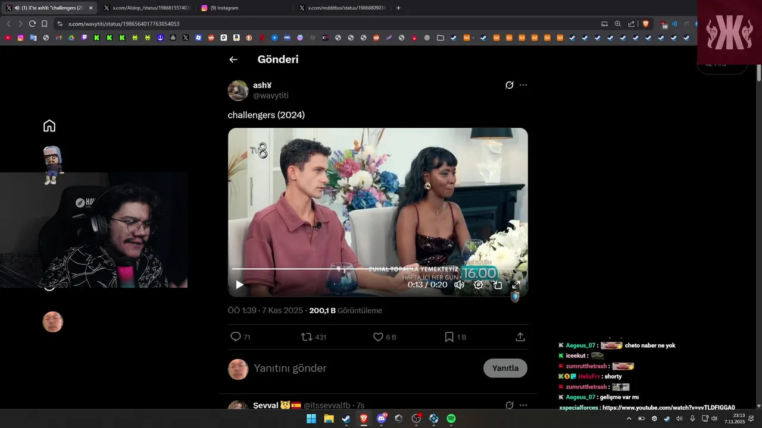Enter fullscreen on the video

(x=516, y=285)
